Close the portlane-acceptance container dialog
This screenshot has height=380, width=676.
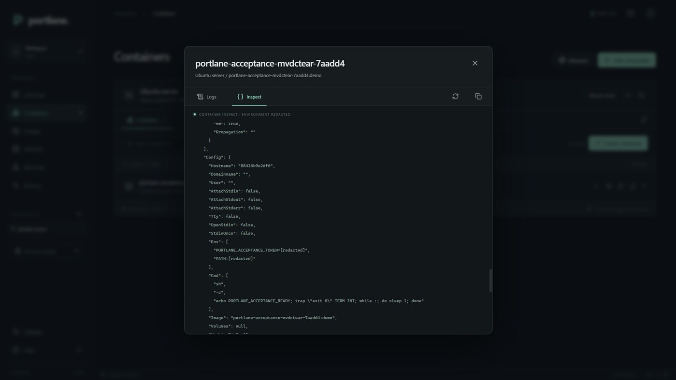pos(475,63)
